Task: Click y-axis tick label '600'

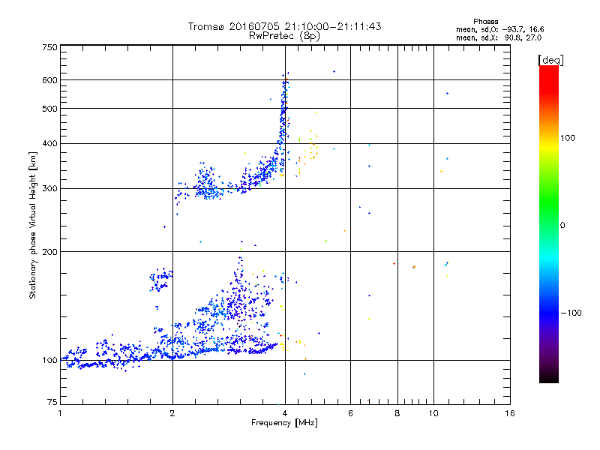Action: 49,80
